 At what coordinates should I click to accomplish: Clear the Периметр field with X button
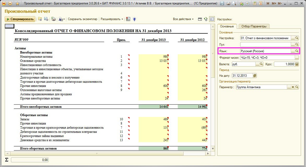[293, 87]
